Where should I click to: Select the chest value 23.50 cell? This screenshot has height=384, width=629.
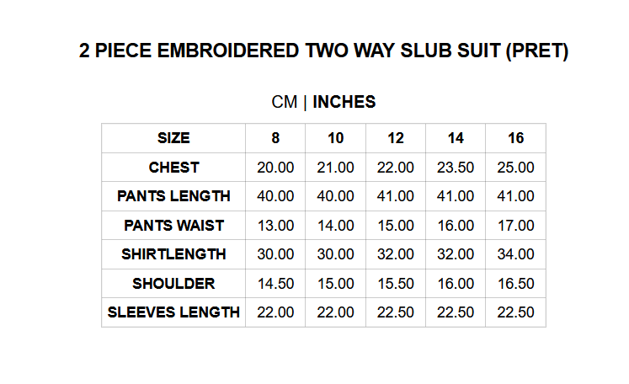point(456,168)
